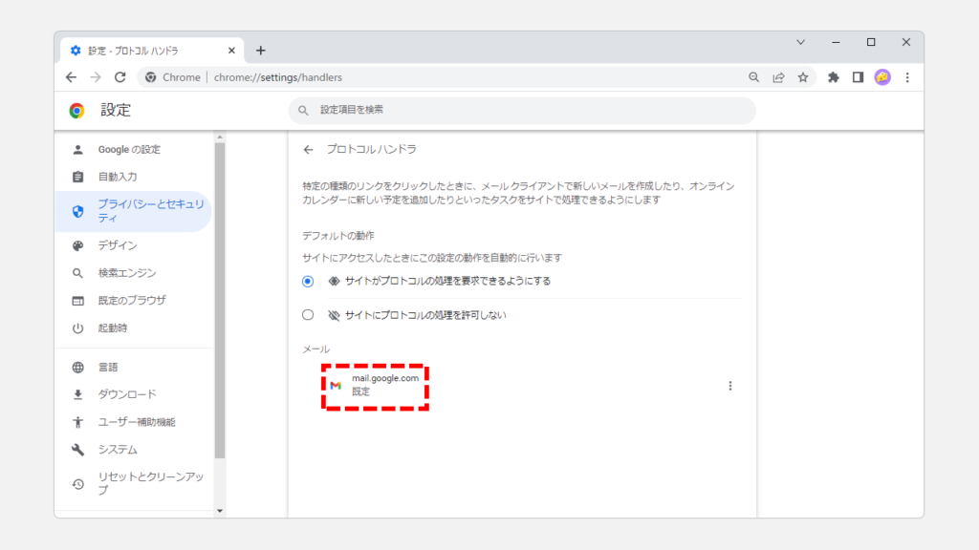979x550 pixels.
Task: Open a new tab with plus button
Action: tap(260, 51)
